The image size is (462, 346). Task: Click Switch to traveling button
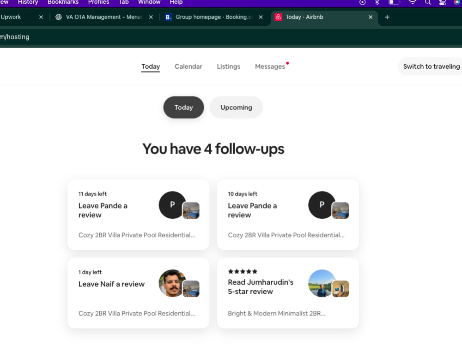coord(431,66)
